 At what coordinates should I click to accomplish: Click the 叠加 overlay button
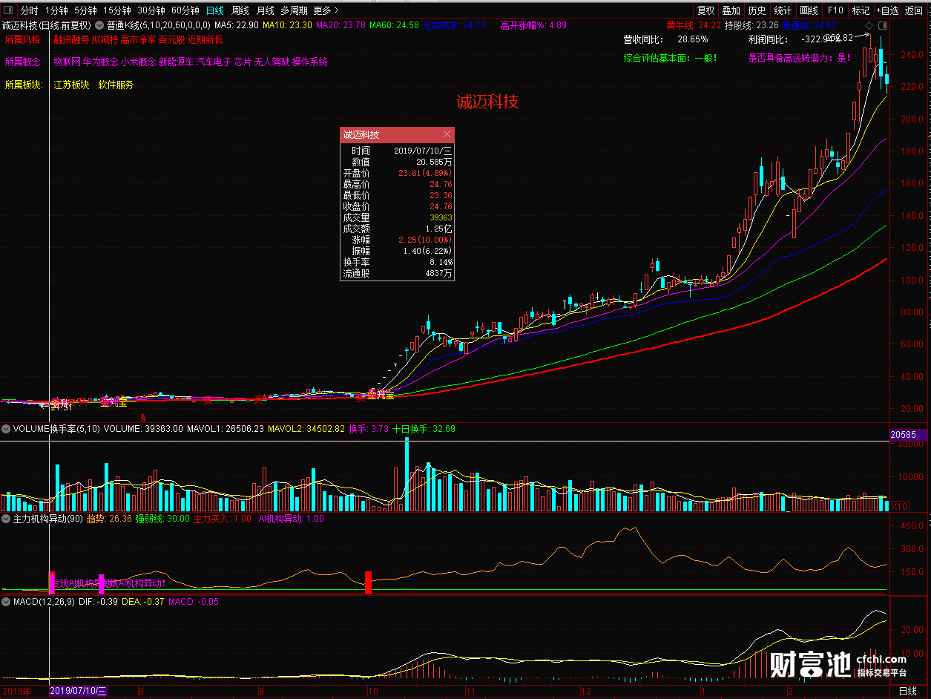[731, 10]
